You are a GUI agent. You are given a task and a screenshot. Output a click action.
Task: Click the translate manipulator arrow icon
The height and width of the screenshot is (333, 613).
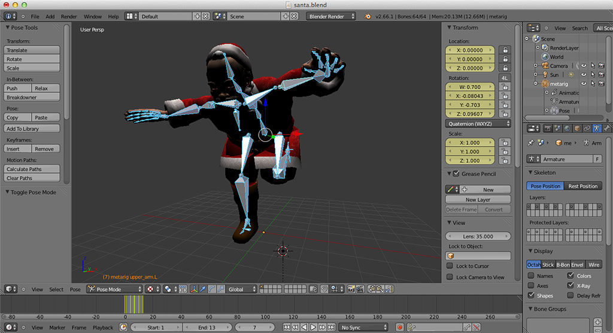click(203, 289)
